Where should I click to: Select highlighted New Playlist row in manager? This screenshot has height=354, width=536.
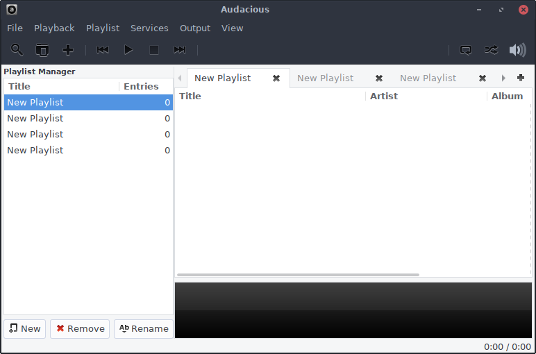(89, 102)
